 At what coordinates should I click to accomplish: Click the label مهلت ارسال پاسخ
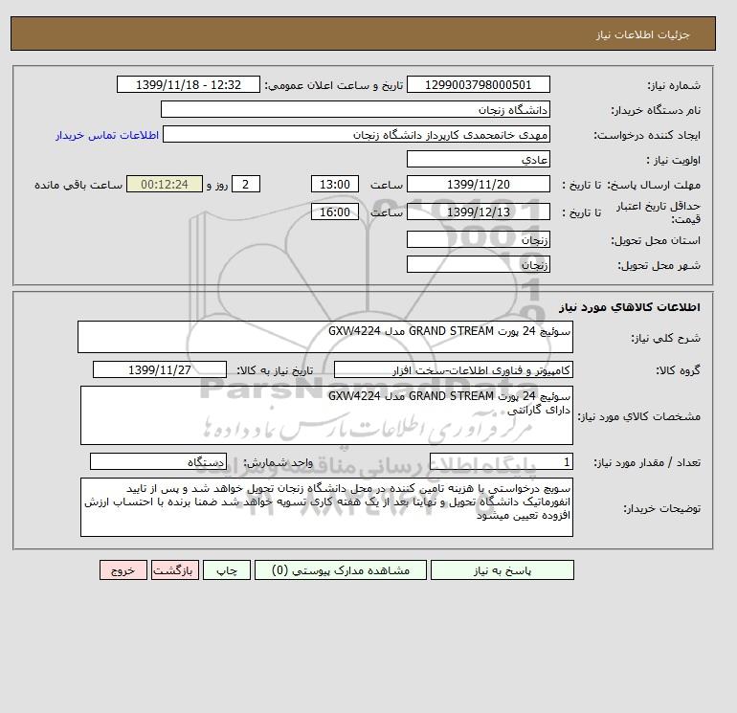point(654,185)
